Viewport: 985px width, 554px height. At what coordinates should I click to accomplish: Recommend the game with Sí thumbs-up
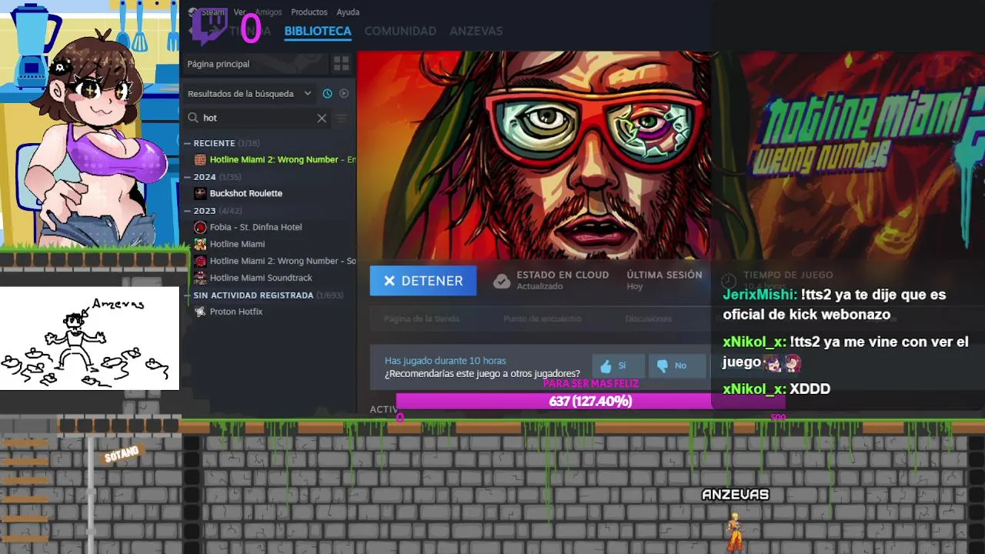(x=619, y=366)
